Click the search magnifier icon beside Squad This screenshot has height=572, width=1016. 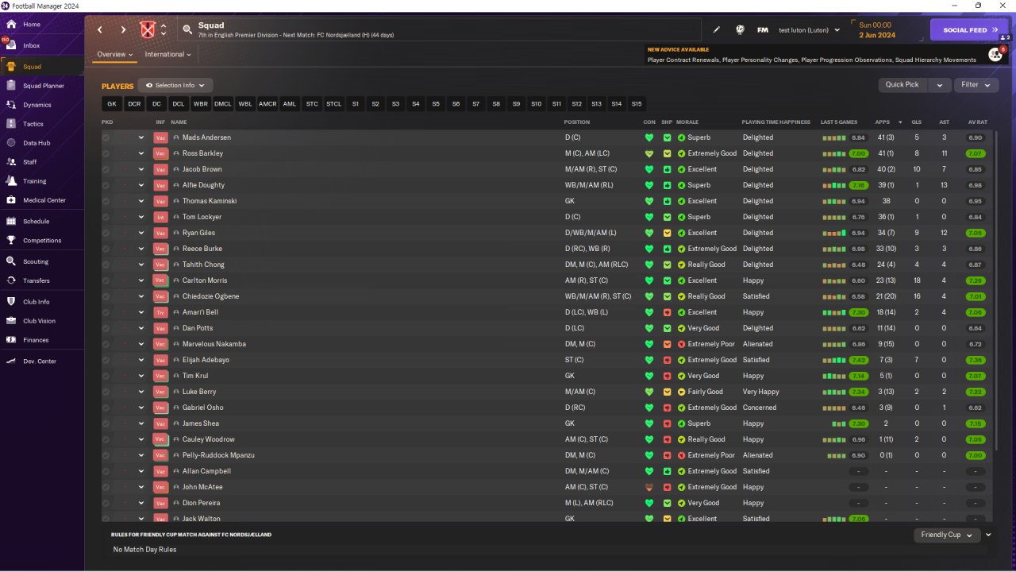coord(187,30)
